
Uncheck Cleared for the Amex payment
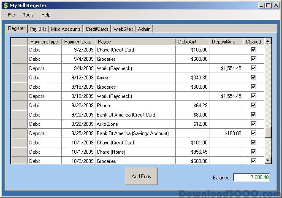[253, 78]
